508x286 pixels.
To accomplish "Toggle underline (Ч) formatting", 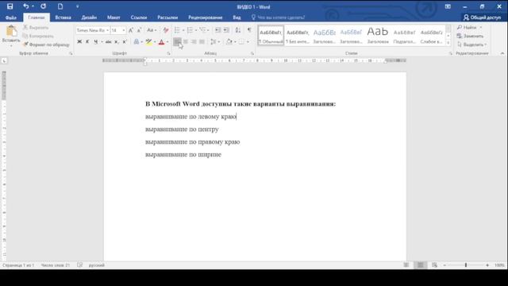I will coord(95,42).
